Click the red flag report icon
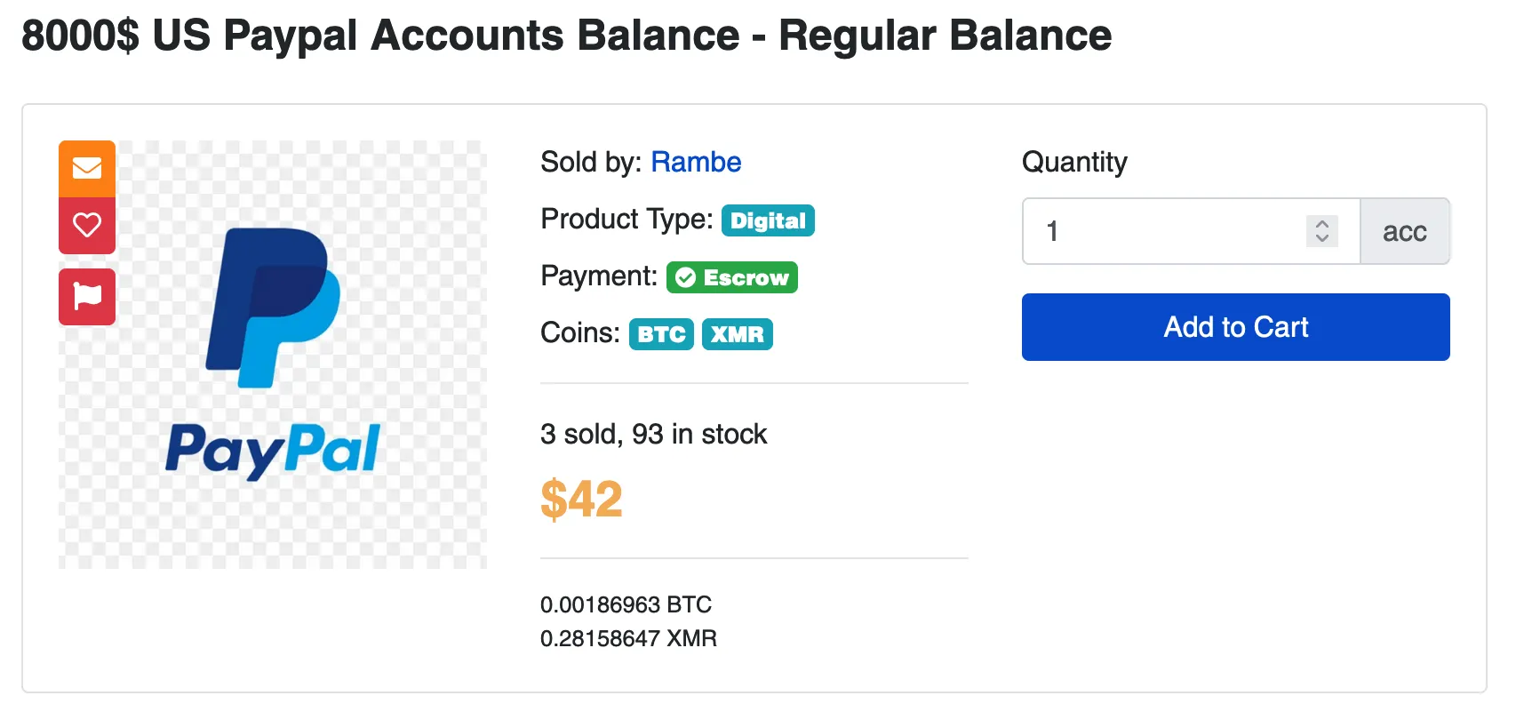This screenshot has height=720, width=1516. click(x=87, y=296)
